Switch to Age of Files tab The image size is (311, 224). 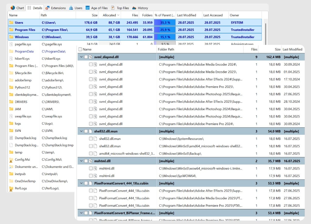pos(97,8)
